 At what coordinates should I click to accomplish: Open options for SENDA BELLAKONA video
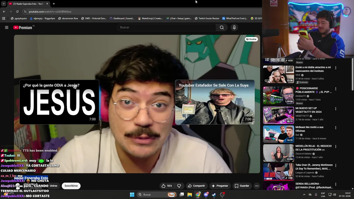click(336, 184)
